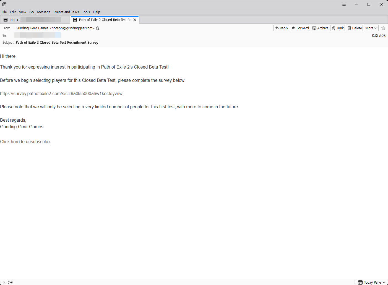Click the status bar arrow-to-bar icon
The width and height of the screenshot is (388, 285).
click(x=4, y=282)
